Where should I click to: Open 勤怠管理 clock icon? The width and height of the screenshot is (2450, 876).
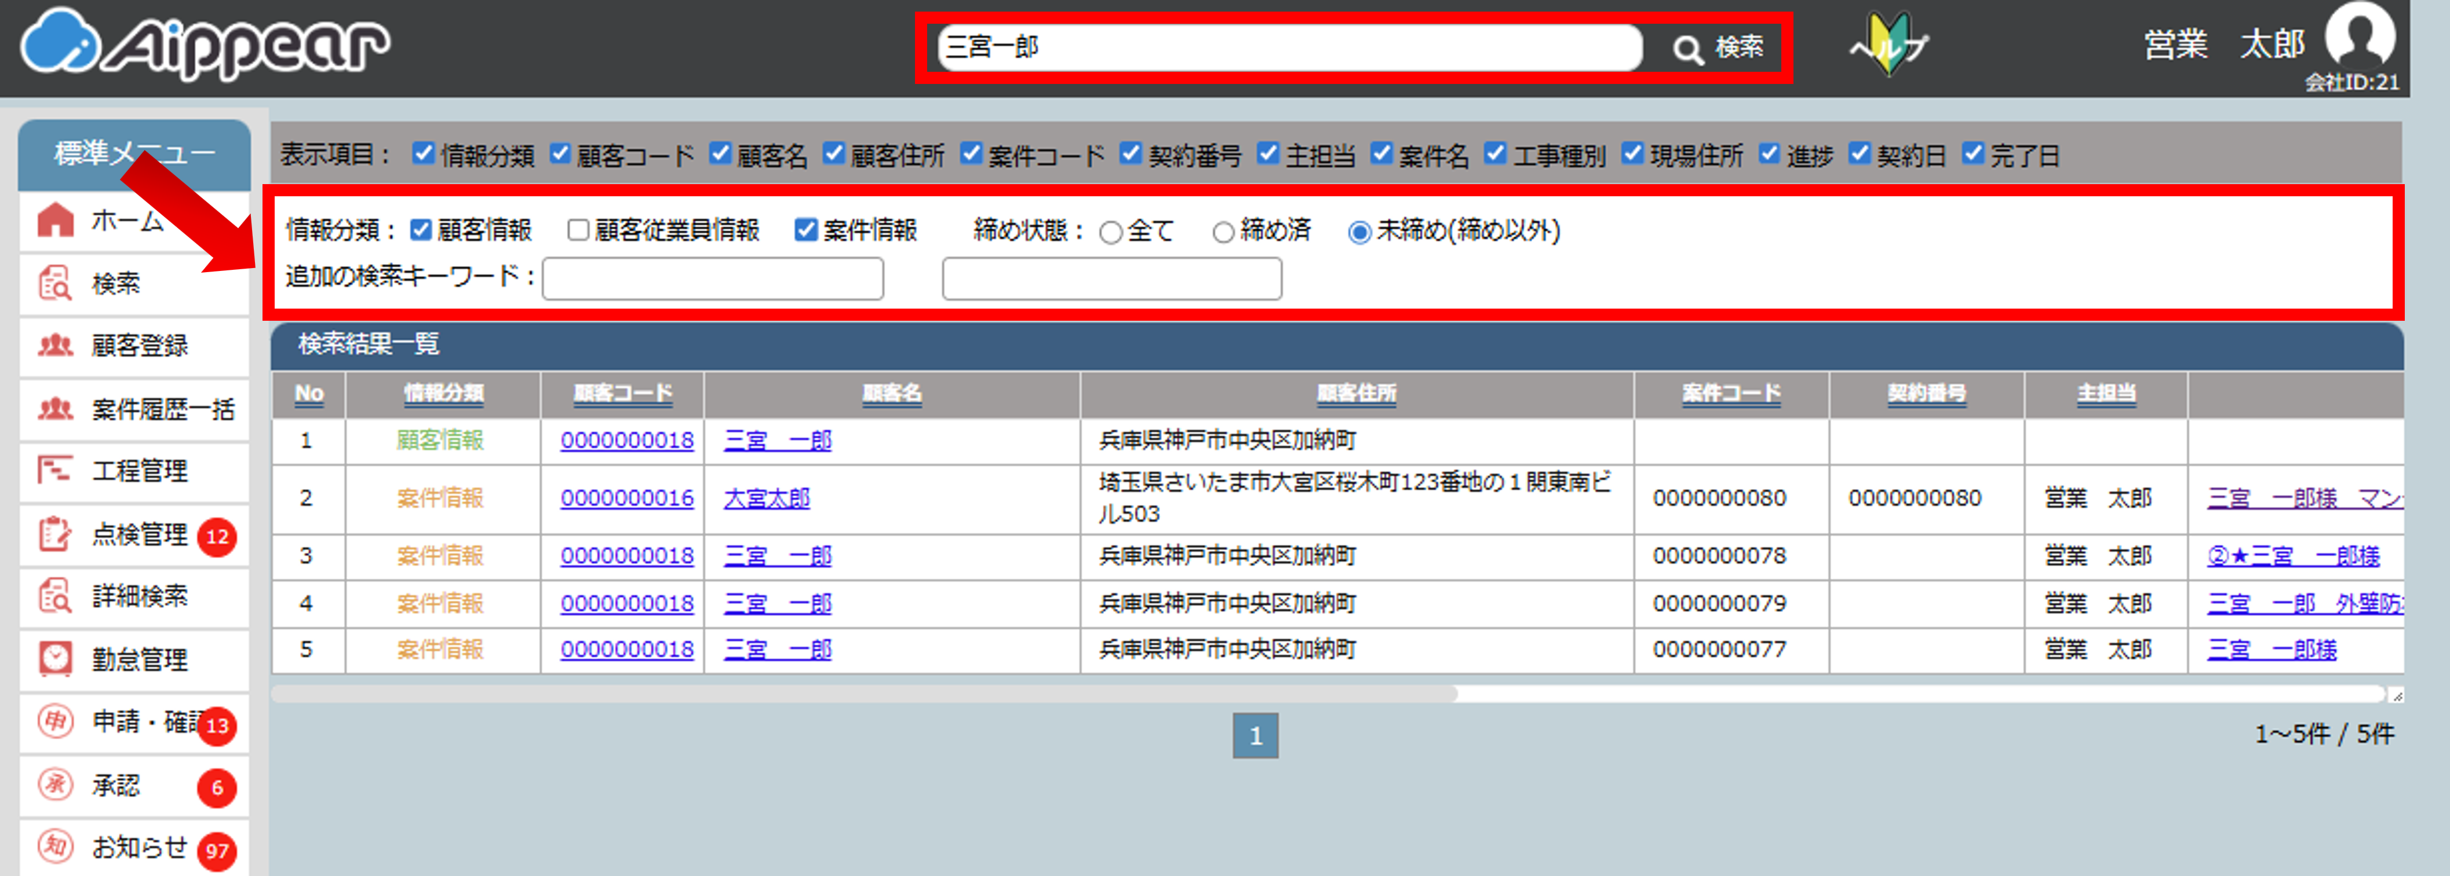tap(55, 658)
